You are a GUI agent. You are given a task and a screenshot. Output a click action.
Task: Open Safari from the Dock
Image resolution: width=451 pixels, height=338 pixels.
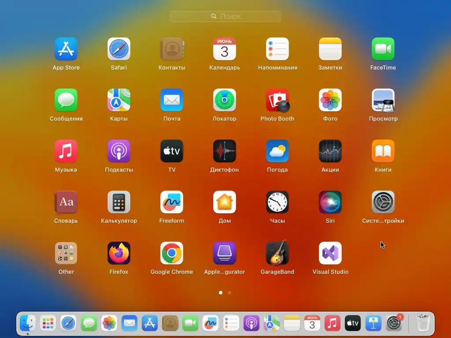pyautogui.click(x=68, y=323)
